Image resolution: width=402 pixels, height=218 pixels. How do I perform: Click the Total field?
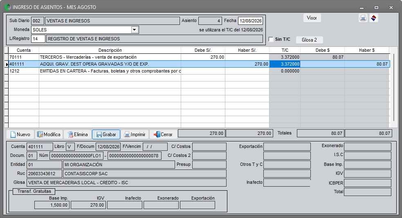(x=368, y=192)
